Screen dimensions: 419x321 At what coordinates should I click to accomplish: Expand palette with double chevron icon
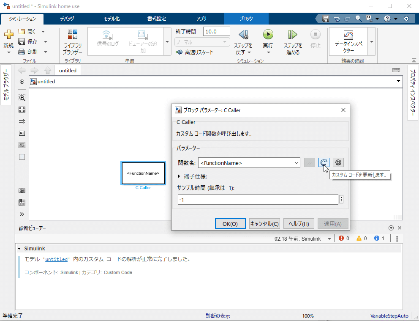(22, 214)
